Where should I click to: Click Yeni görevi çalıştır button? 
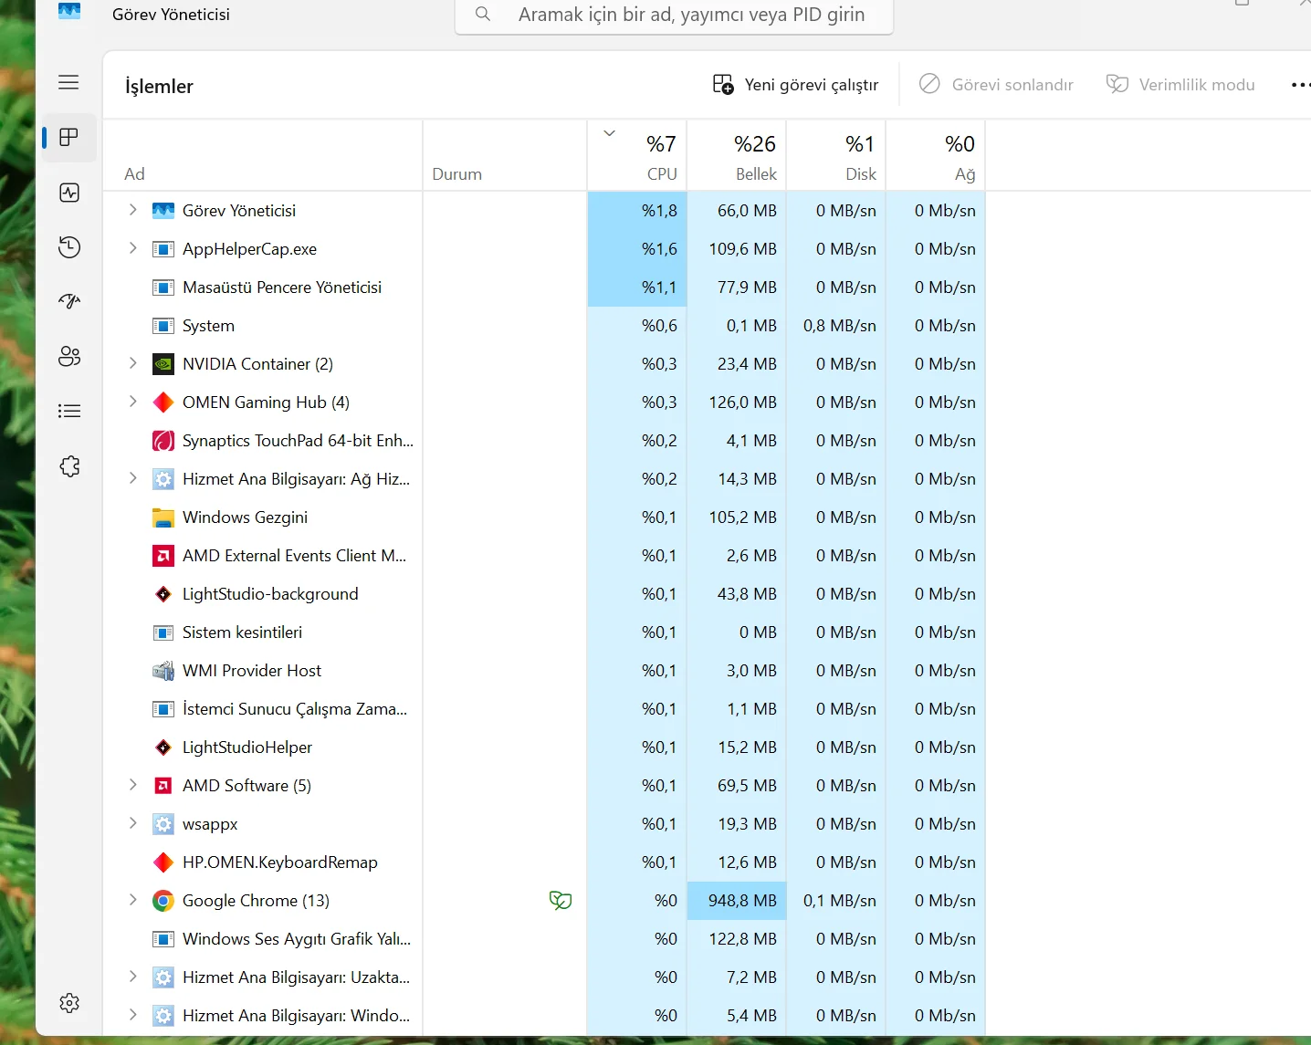795,85
